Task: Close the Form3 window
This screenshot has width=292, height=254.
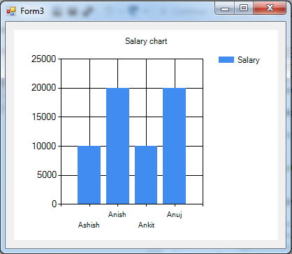Action: (270, 9)
